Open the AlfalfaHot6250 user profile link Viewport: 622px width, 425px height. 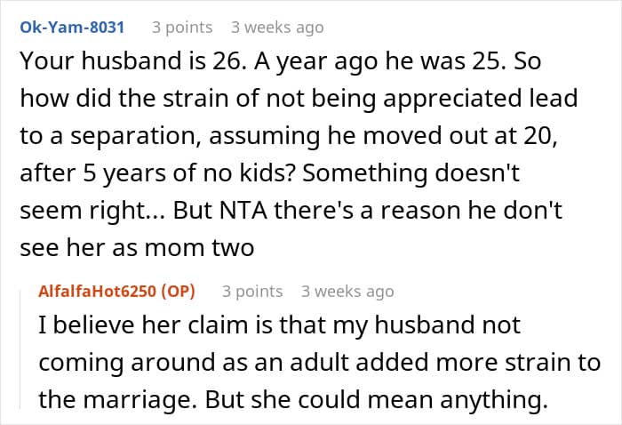tap(97, 292)
